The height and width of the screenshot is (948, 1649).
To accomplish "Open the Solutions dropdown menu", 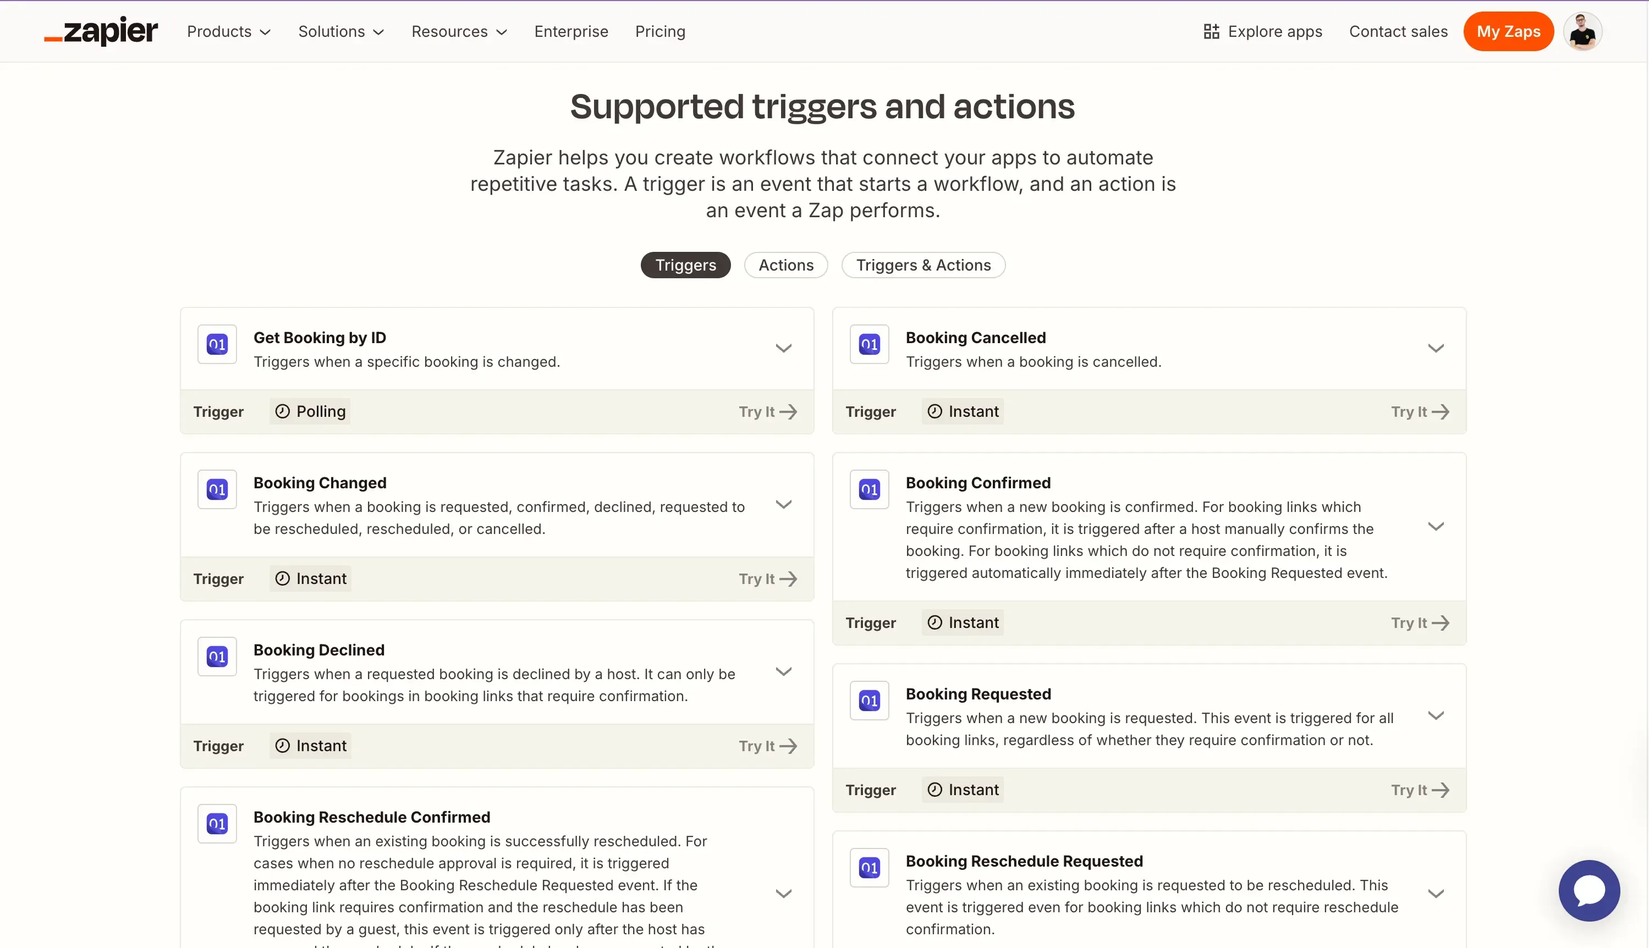I will [340, 31].
